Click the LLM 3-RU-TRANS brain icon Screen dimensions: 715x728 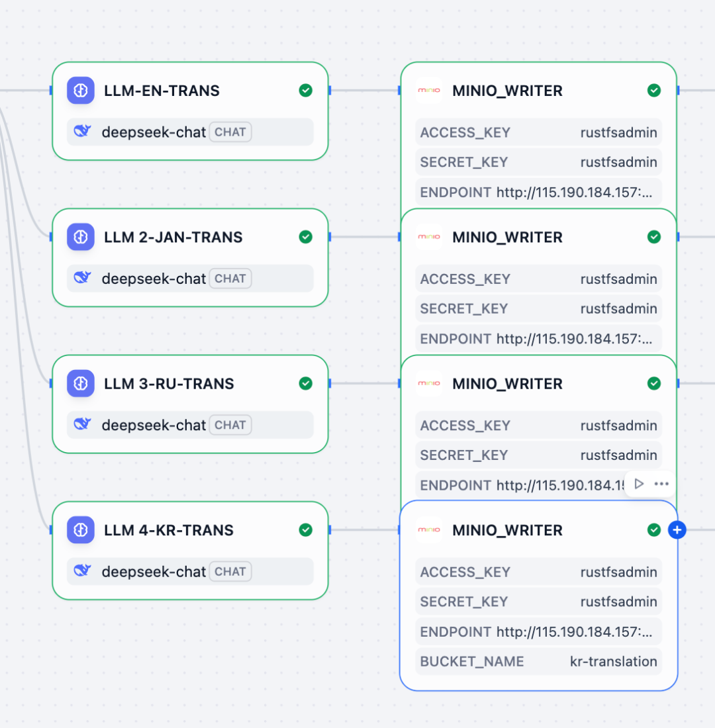81,384
